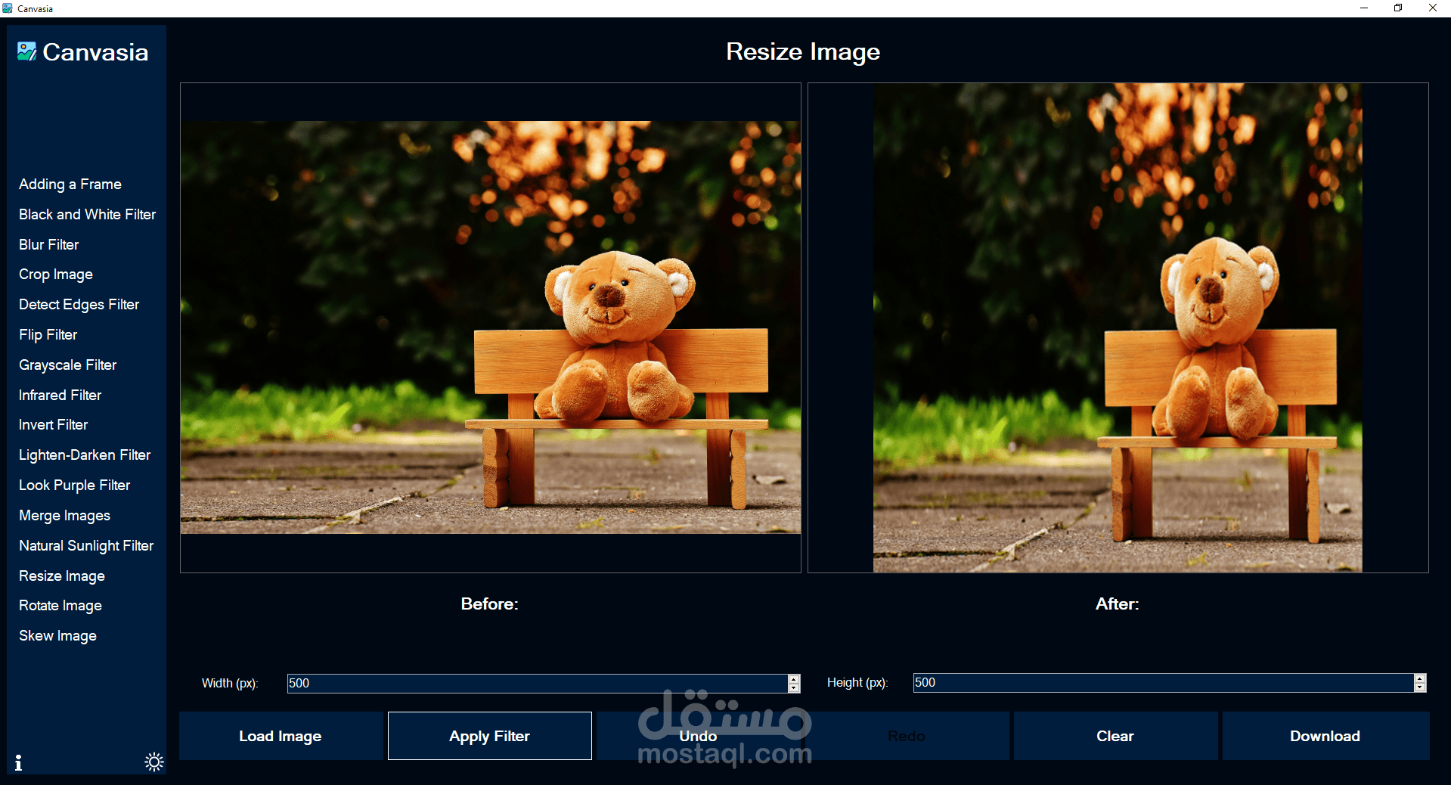Select Look Purple Filter
This screenshot has height=785, width=1451.
point(75,486)
